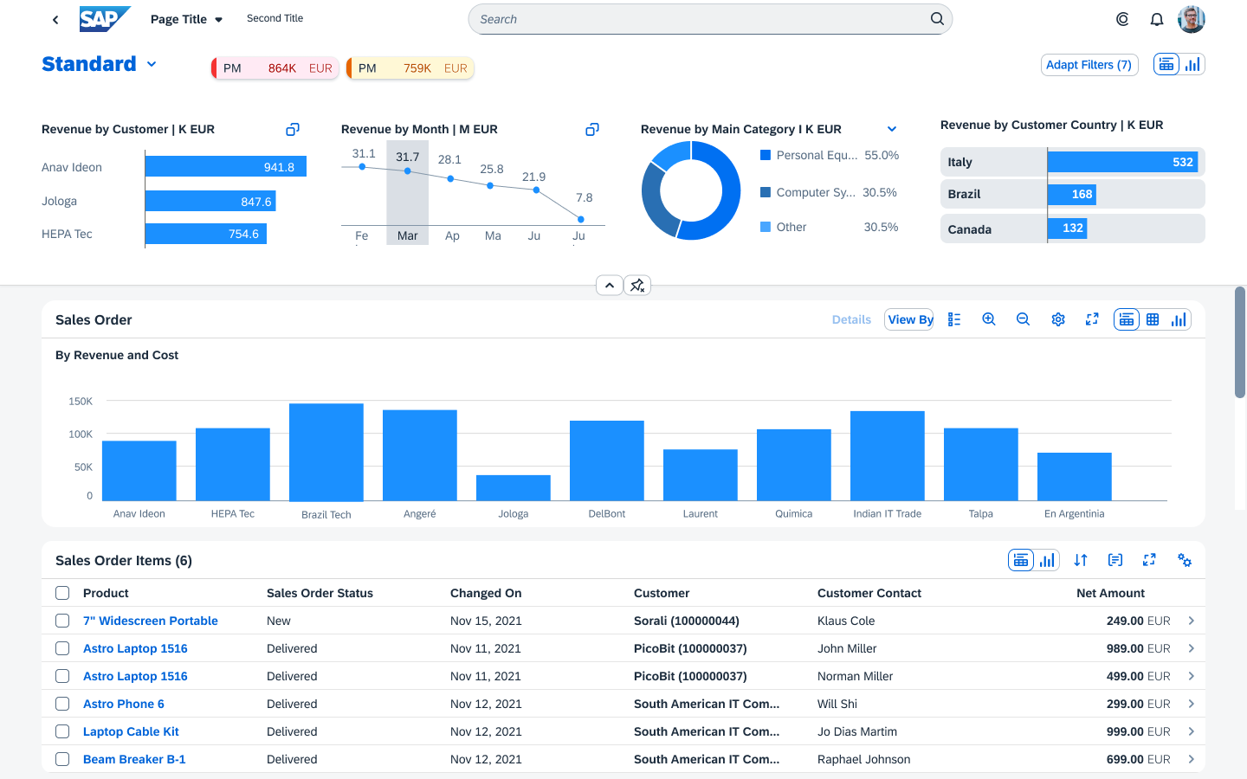
Task: Expand Revenue by Main Category dropdown arrow
Action: [x=892, y=129]
